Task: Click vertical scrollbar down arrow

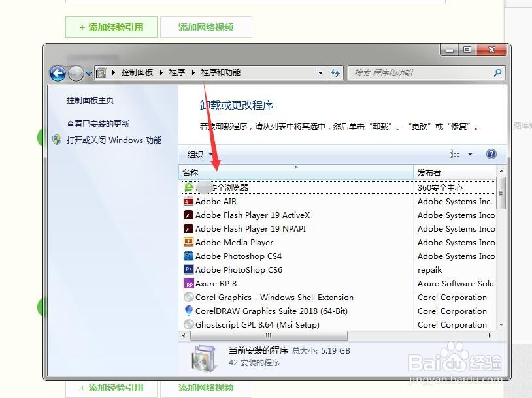Action: coord(501,325)
